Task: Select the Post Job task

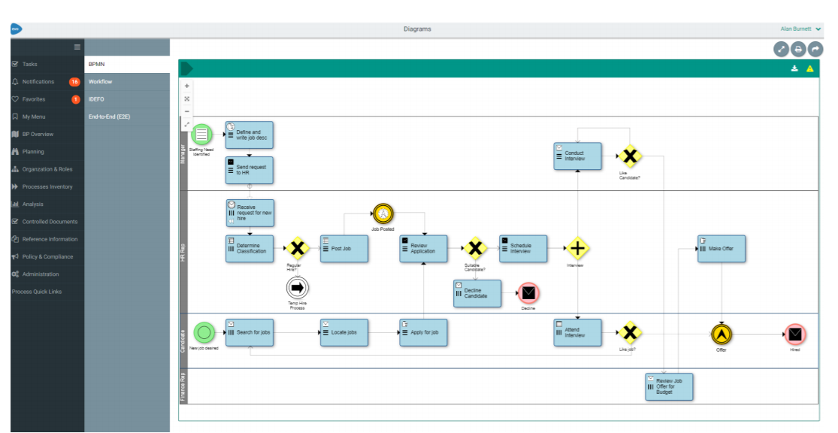Action: (x=344, y=249)
